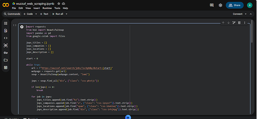Open the Find and replace sidebar icon
Image resolution: width=257 pixels, height=119 pixels.
[6, 31]
